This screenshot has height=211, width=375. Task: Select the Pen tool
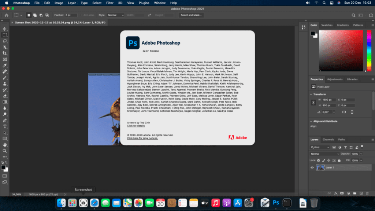4,120
